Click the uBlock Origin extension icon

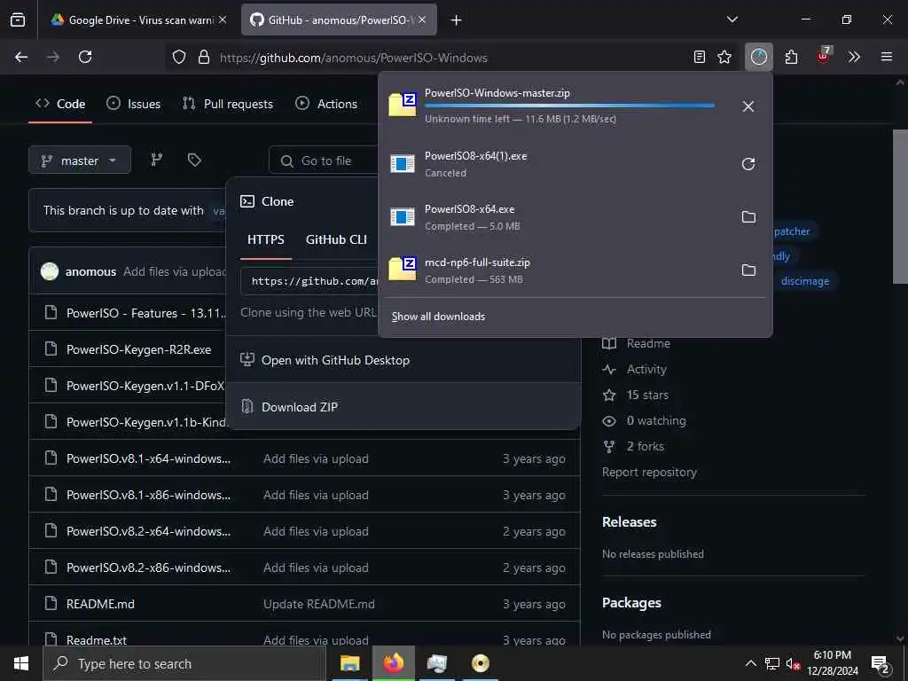tap(823, 56)
